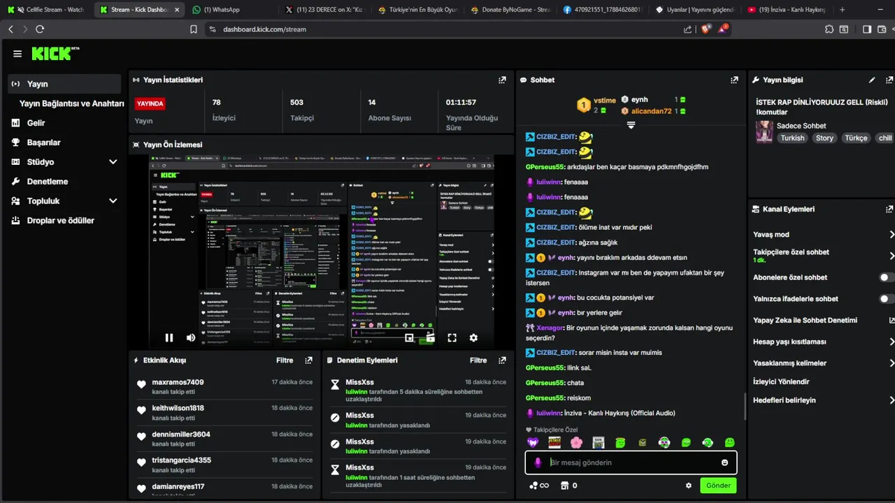
Task: Switch to the İnziva YouTube tab
Action: (x=787, y=10)
